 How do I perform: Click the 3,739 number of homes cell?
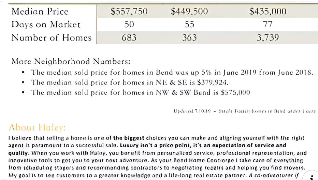[x=268, y=38]
